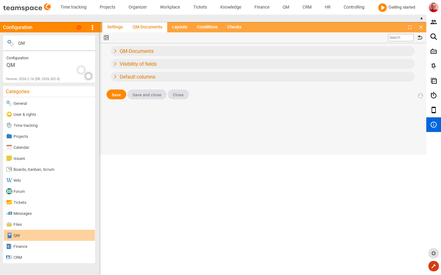The width and height of the screenshot is (441, 275).
Task: Close the configuration panel X
Action: (x=421, y=27)
